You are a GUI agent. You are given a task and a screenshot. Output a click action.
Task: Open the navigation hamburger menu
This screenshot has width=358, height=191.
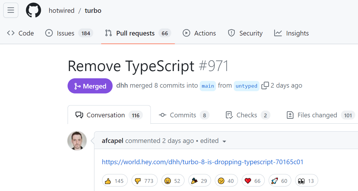click(x=10, y=10)
